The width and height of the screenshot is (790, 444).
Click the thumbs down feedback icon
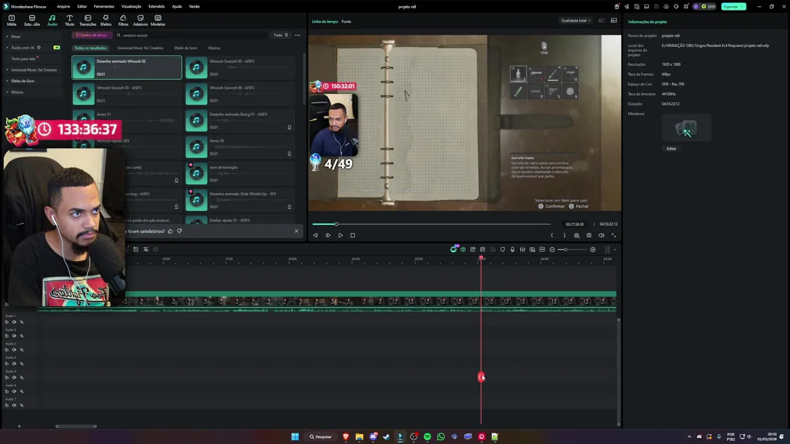179,231
